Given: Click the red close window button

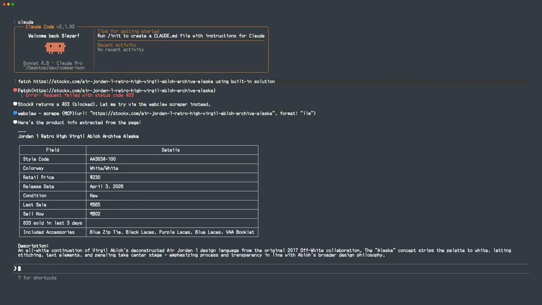Looking at the screenshot, I should (4, 4).
